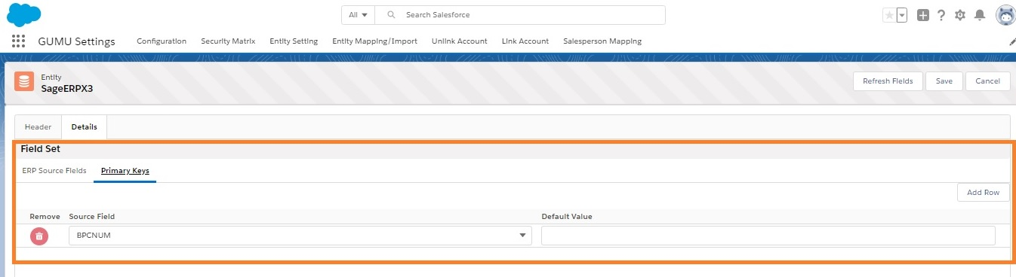This screenshot has height=277, width=1016.
Task: Click the Default Value column header
Action: point(567,217)
